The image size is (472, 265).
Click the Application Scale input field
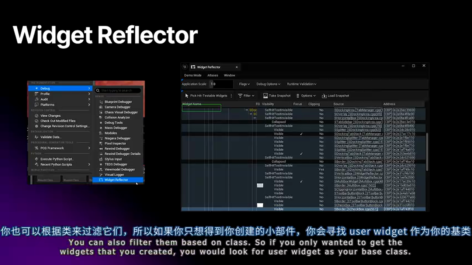pyautogui.click(x=221, y=84)
